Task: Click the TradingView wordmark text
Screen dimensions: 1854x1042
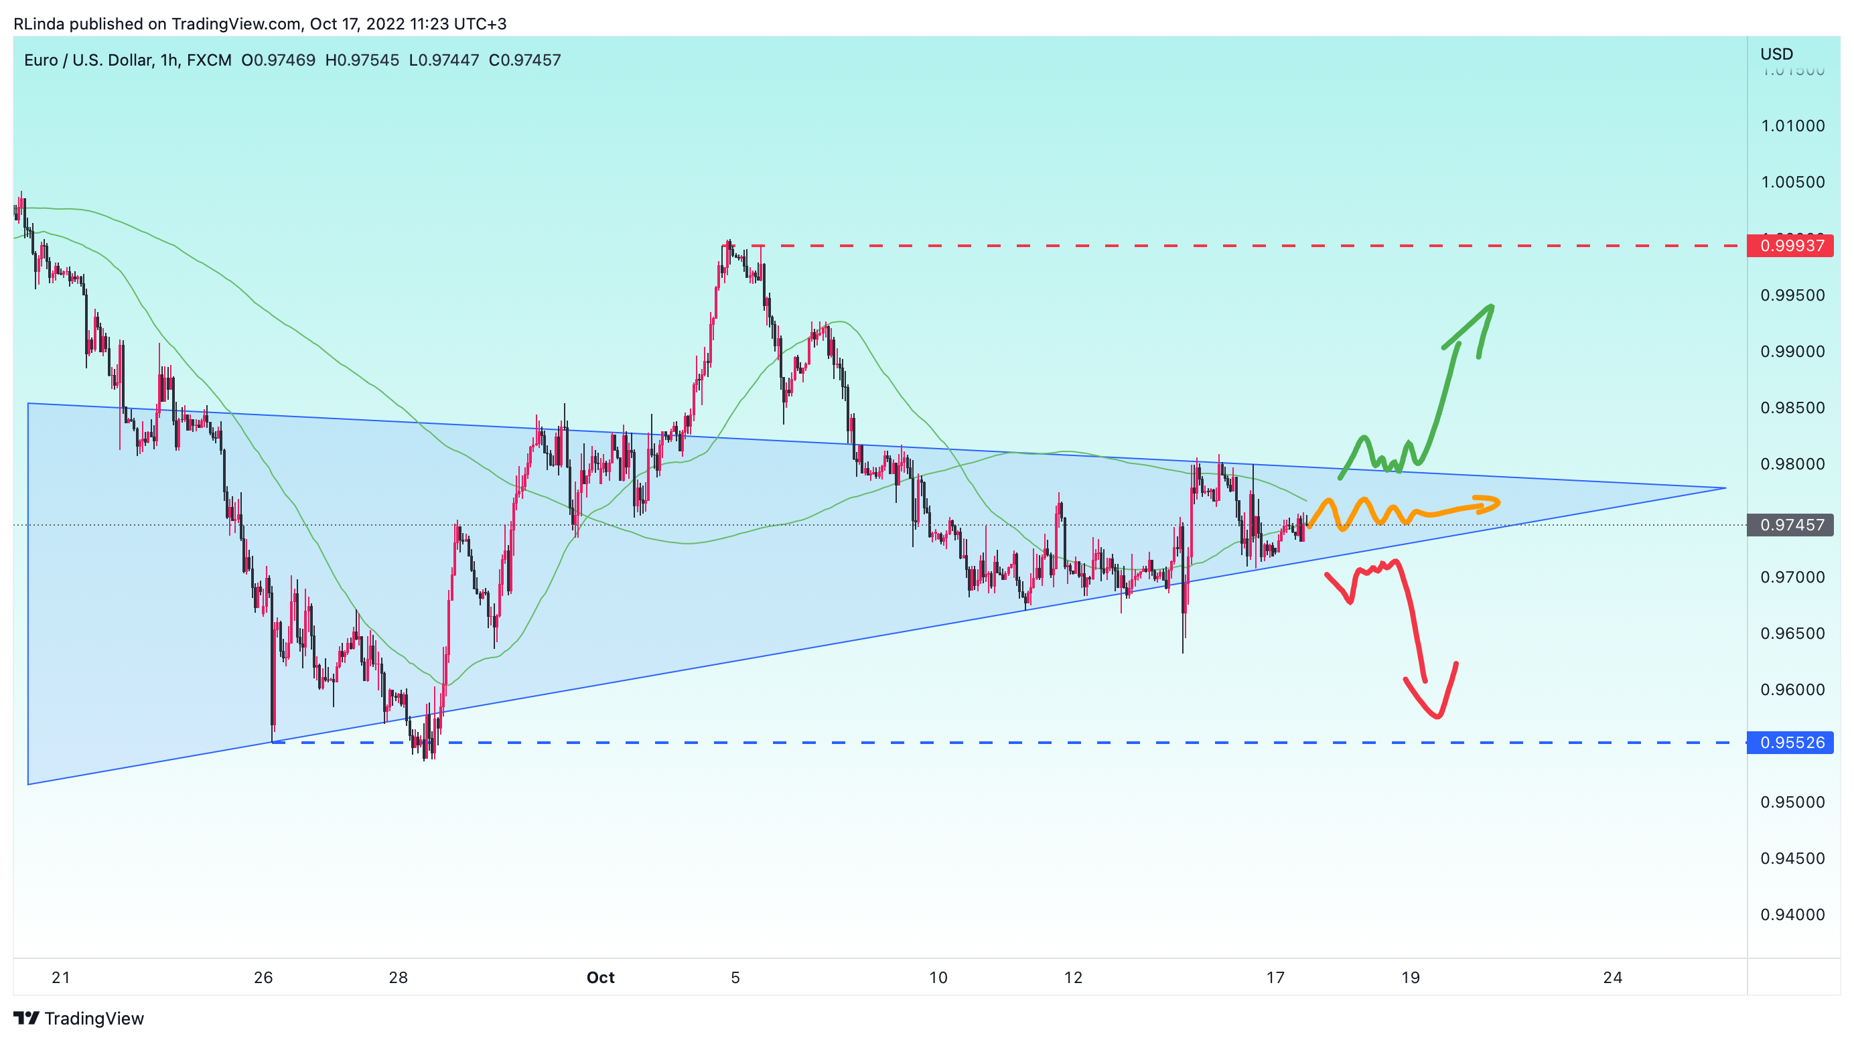Action: pos(94,1019)
